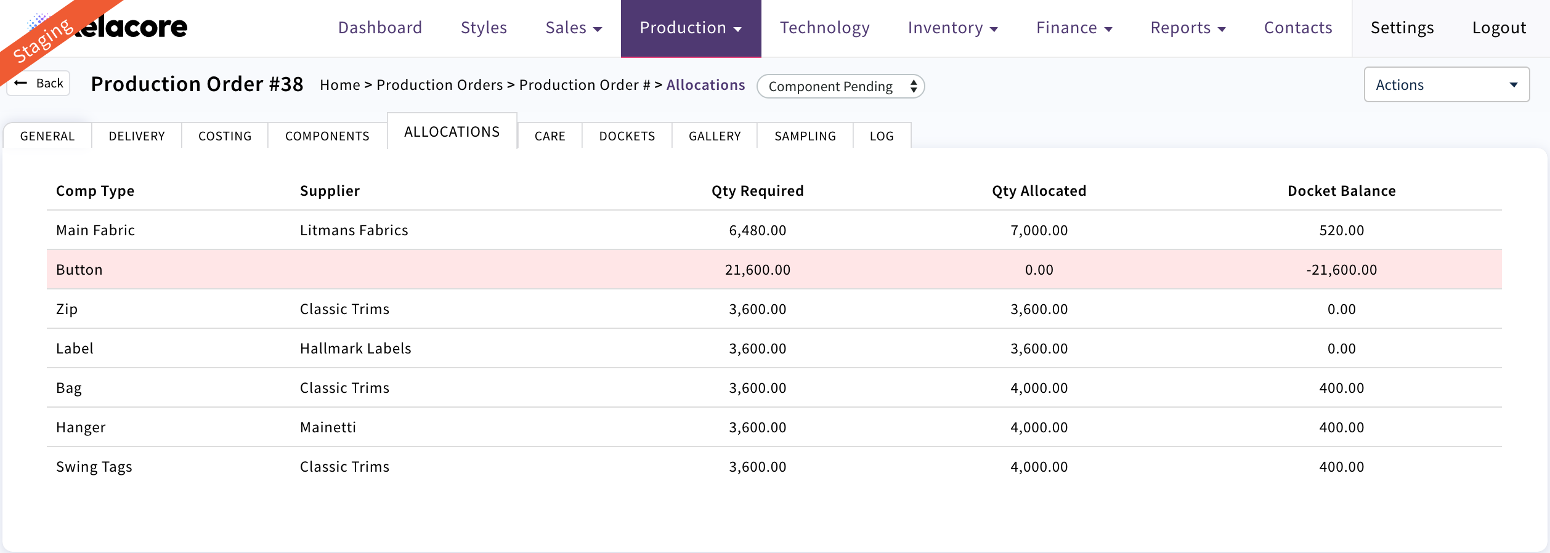Open the Production dropdown menu
This screenshot has width=1550, height=553.
[690, 28]
